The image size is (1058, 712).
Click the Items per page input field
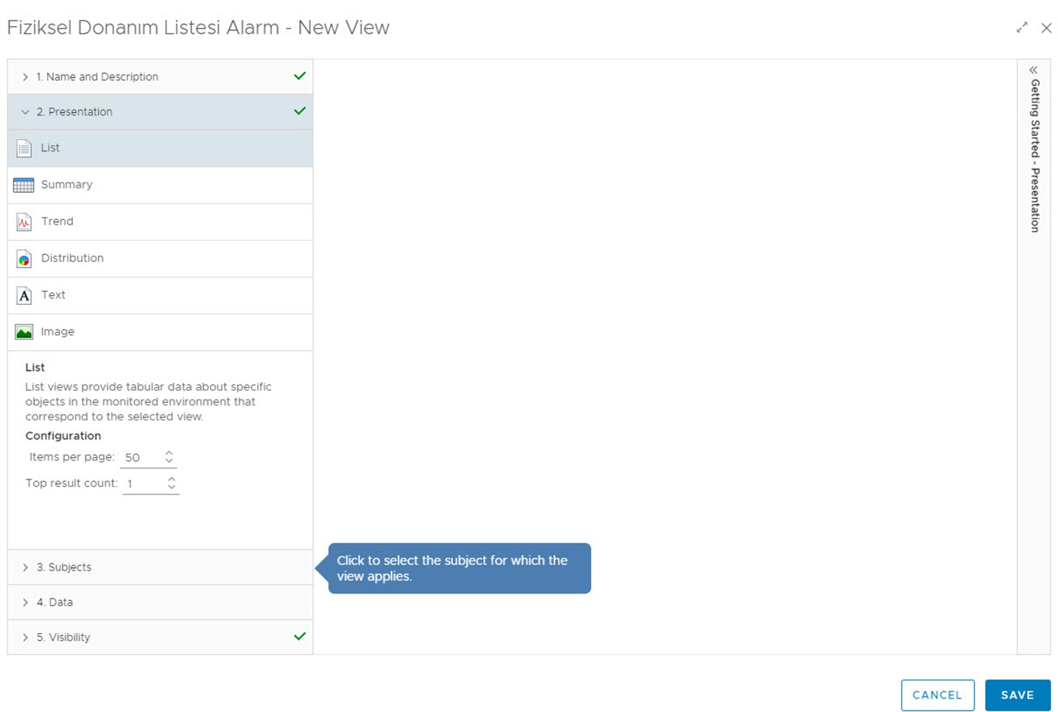(x=142, y=458)
